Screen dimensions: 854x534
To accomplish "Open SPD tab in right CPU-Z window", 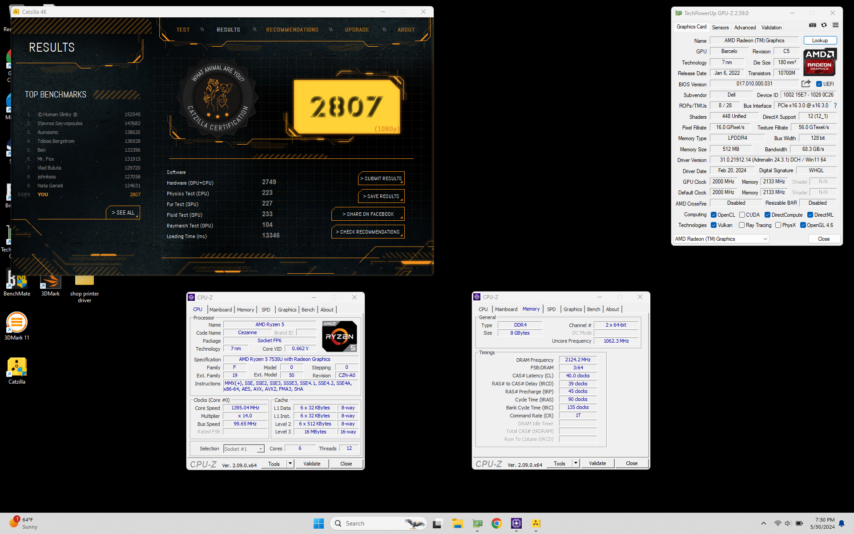I will tap(551, 309).
